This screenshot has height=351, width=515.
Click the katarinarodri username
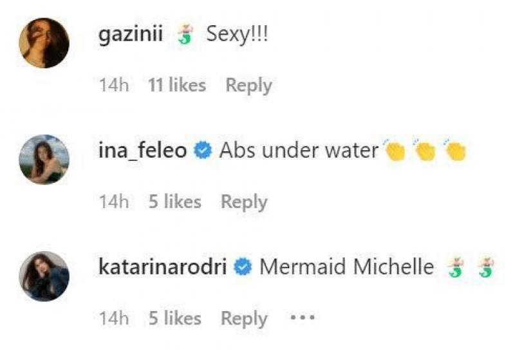click(x=162, y=268)
